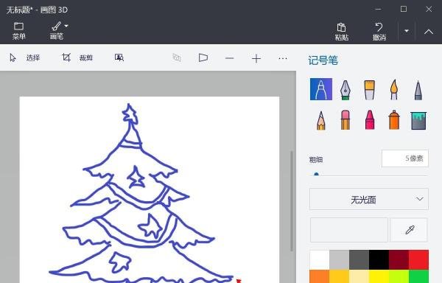Screen dimensions: 442x283
Task: Pick the black color swatch
Action: [379, 259]
